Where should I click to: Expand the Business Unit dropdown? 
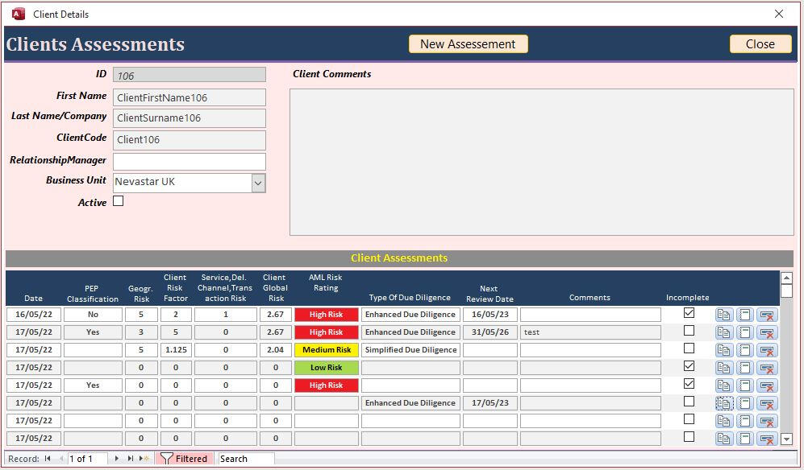click(x=258, y=183)
